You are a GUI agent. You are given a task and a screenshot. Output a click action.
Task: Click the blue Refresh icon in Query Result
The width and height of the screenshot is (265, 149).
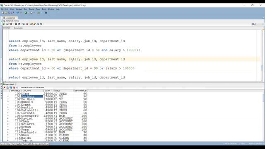[11, 87]
